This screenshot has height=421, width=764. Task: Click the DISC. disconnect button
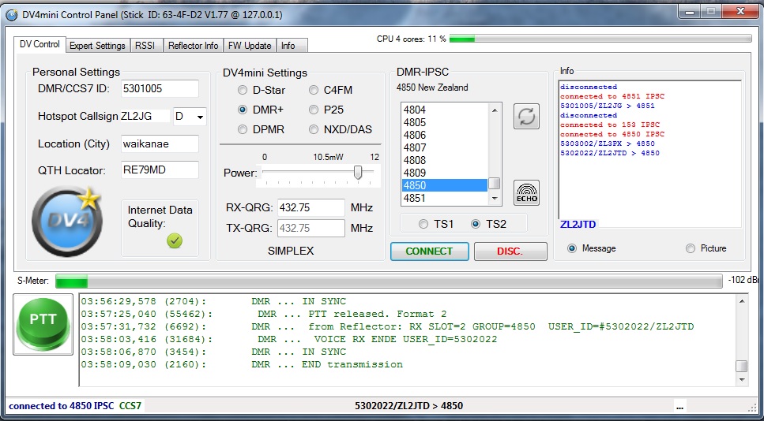tap(510, 251)
